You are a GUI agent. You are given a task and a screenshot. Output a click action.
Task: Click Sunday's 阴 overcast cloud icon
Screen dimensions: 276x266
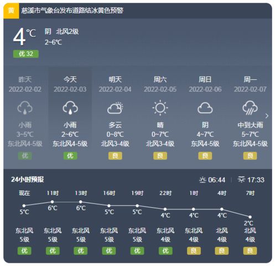[x=205, y=108]
